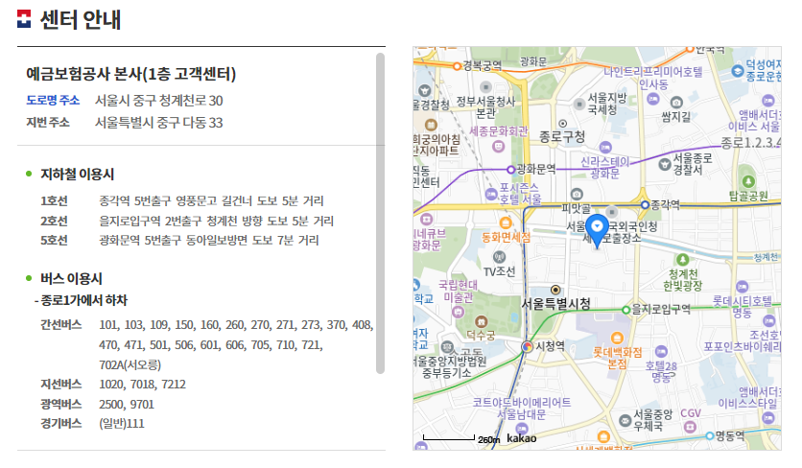802x468 pixels.
Task: Open the kakao logo link on the map
Action: [521, 438]
